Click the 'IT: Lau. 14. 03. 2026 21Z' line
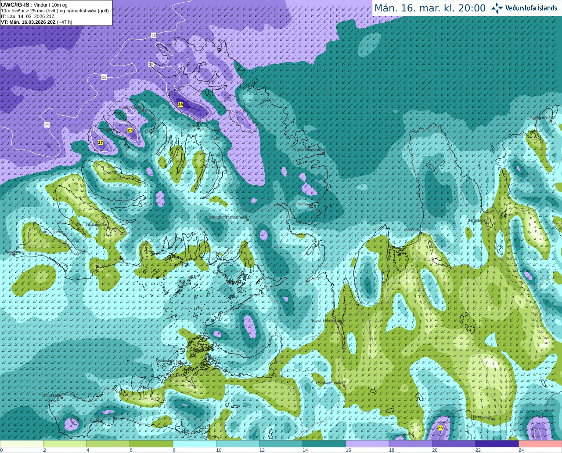 (28, 16)
